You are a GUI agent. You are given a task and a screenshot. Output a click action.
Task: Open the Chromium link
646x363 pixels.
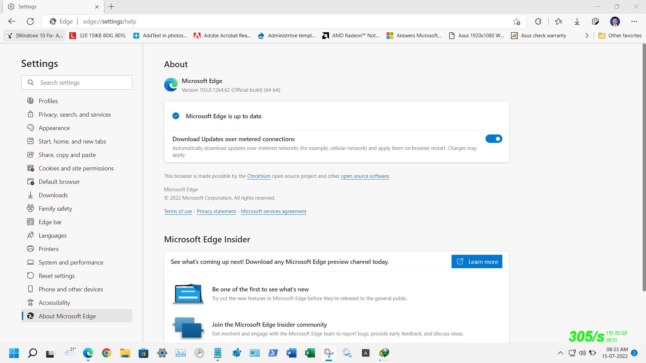click(258, 176)
